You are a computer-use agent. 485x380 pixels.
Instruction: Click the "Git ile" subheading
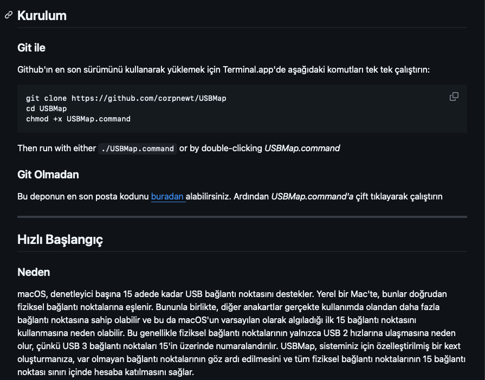point(31,48)
